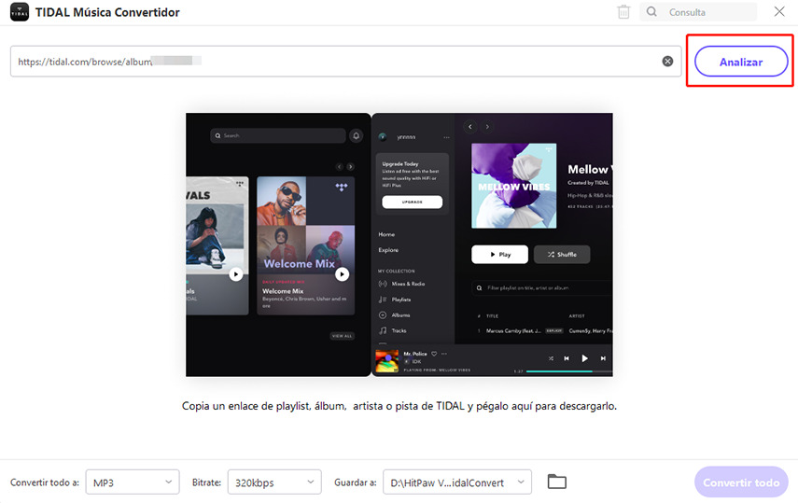
Task: Open output folder with folder icon
Action: [557, 482]
